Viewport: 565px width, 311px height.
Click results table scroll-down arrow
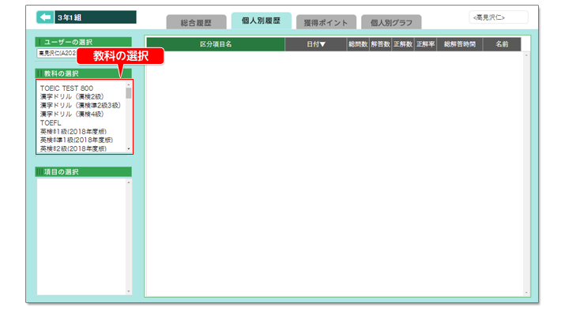(526, 293)
